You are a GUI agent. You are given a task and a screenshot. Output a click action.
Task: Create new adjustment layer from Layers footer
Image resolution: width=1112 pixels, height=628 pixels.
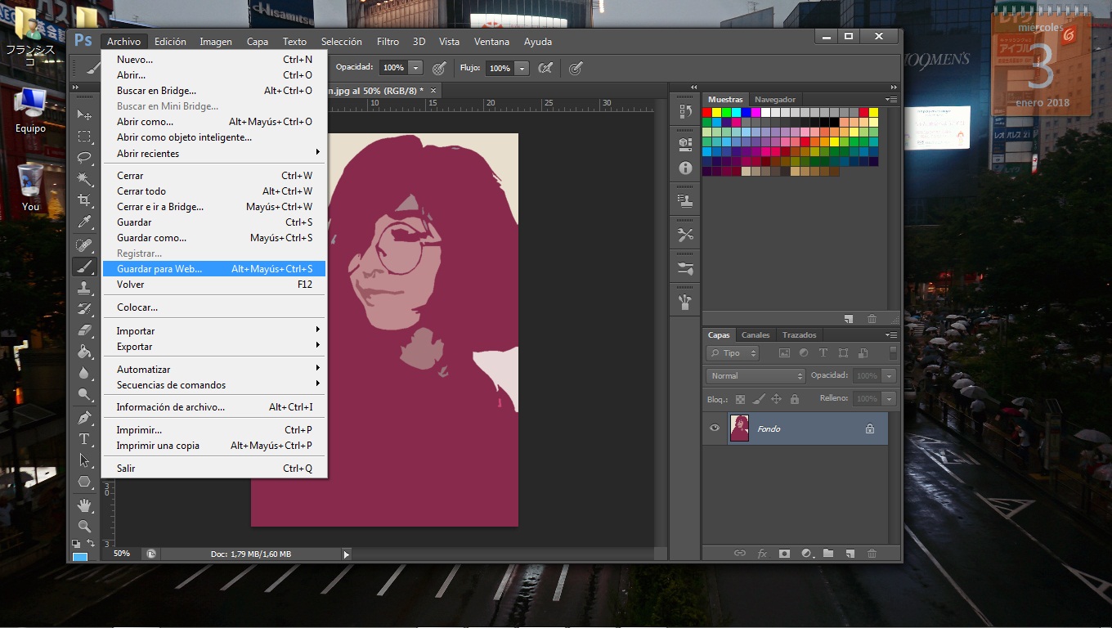click(806, 554)
